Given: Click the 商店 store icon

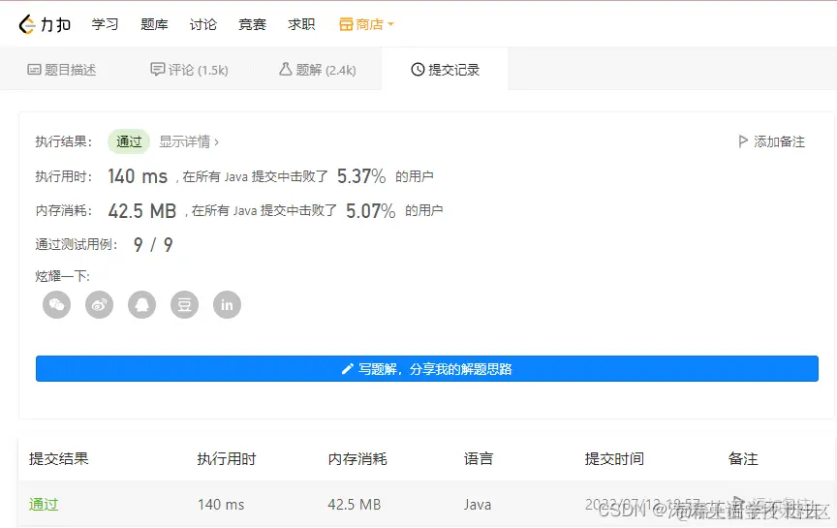Looking at the screenshot, I should click(x=346, y=24).
